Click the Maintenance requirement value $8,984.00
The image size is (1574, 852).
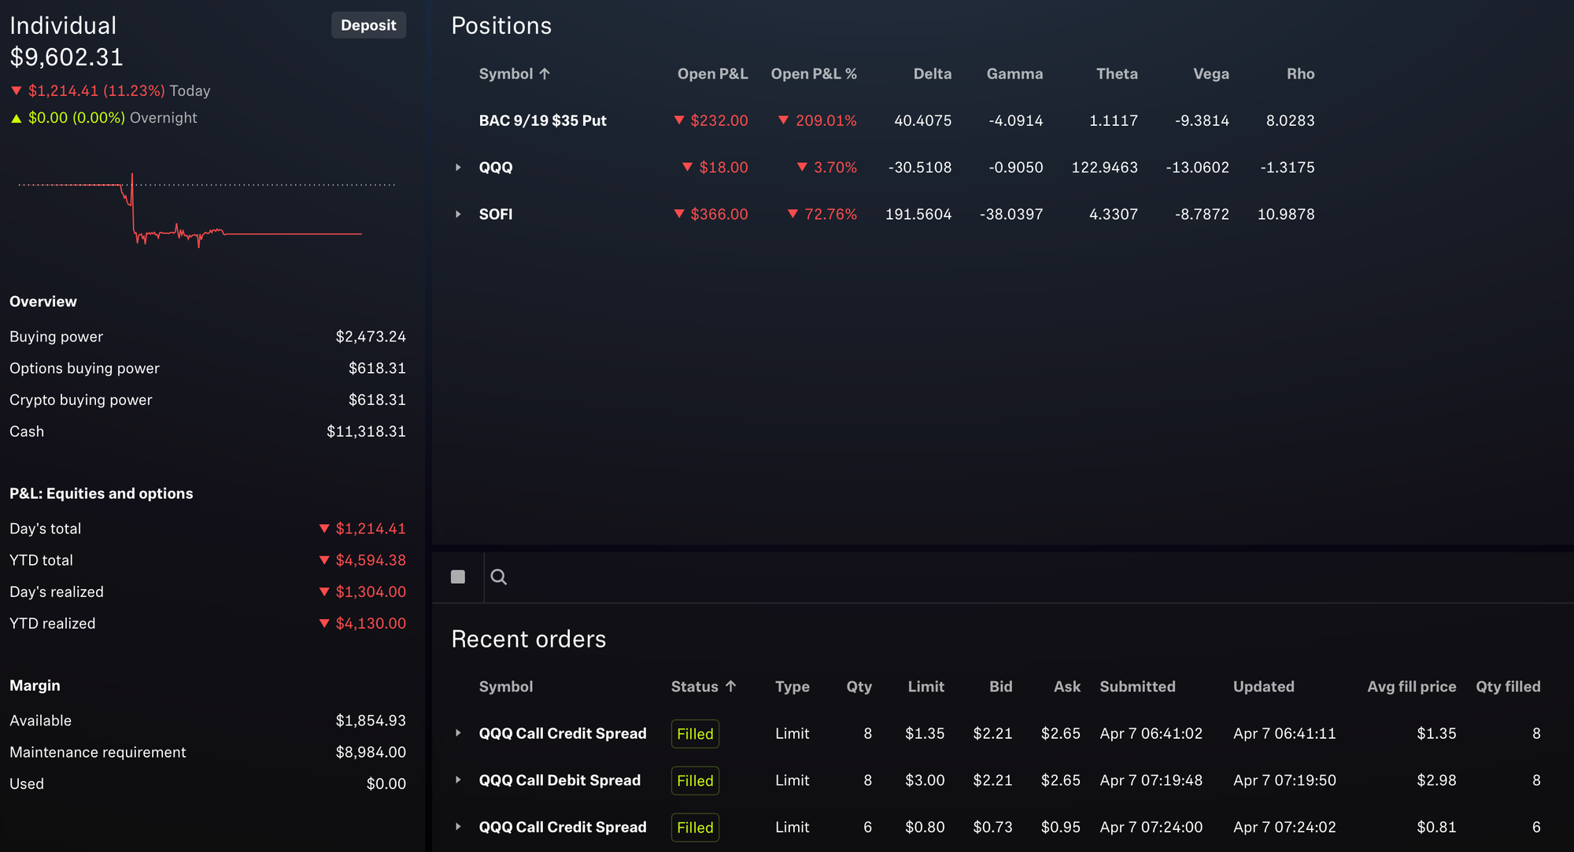point(371,752)
